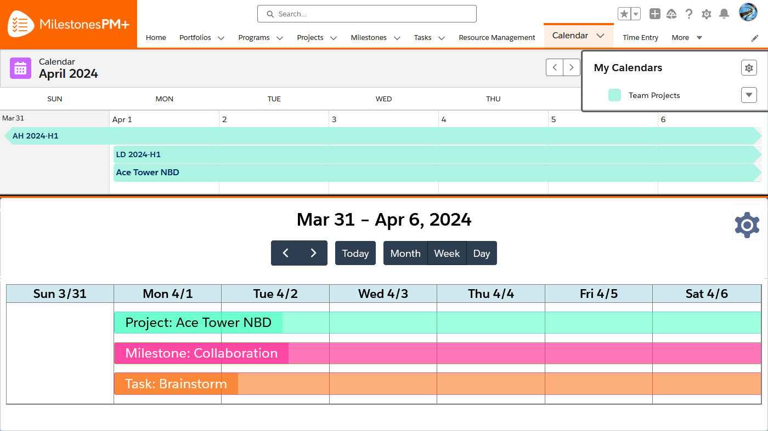Open the setup gear in header
The width and height of the screenshot is (768, 431).
point(707,14)
